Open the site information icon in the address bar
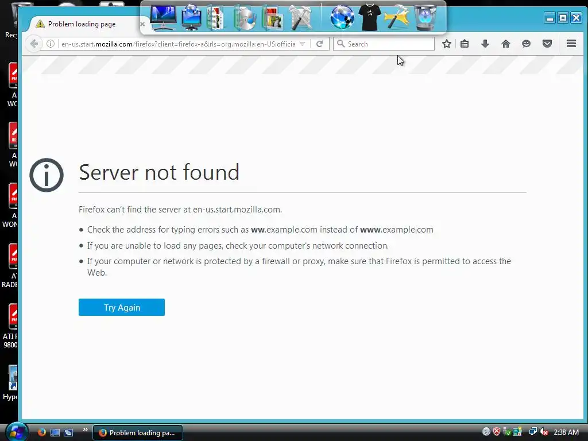The height and width of the screenshot is (441, 588). tap(51, 44)
